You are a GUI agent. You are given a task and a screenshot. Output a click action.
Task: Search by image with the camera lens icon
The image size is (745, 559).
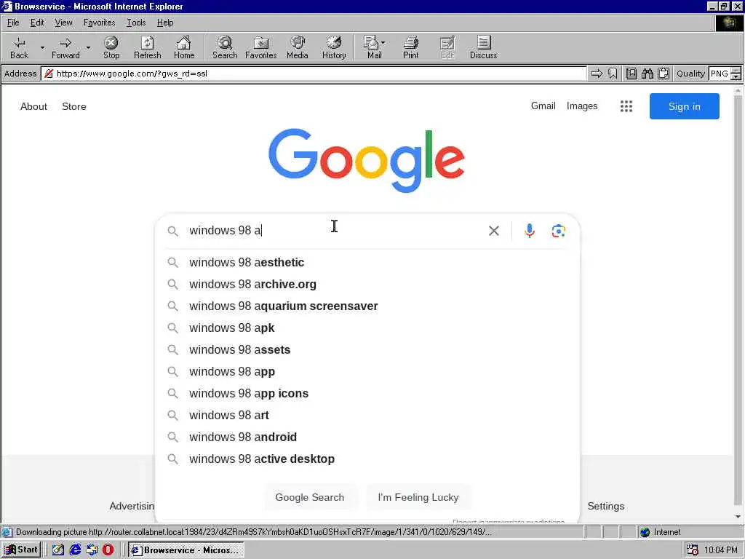558,231
